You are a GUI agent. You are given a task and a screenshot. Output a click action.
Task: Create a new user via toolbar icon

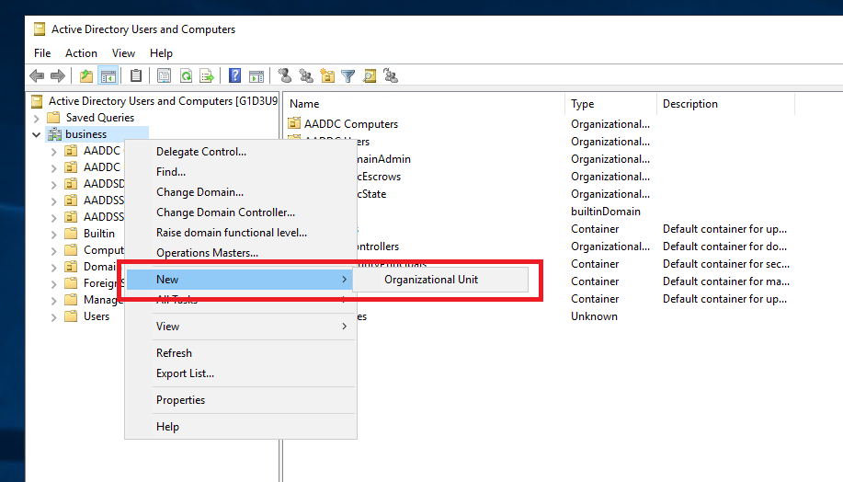coord(285,75)
